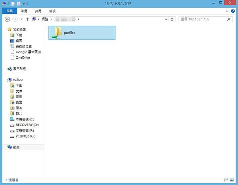Expand the arrow after the blurred breadcrumb

(x=78, y=19)
